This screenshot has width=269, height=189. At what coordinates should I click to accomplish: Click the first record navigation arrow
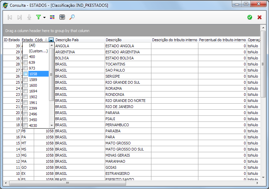click(10, 17)
